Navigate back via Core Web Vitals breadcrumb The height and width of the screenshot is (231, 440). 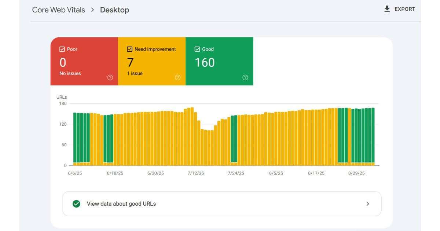coord(58,10)
